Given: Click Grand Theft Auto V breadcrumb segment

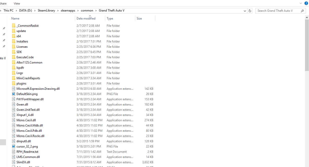Looking at the screenshot, I should click(x=112, y=10).
